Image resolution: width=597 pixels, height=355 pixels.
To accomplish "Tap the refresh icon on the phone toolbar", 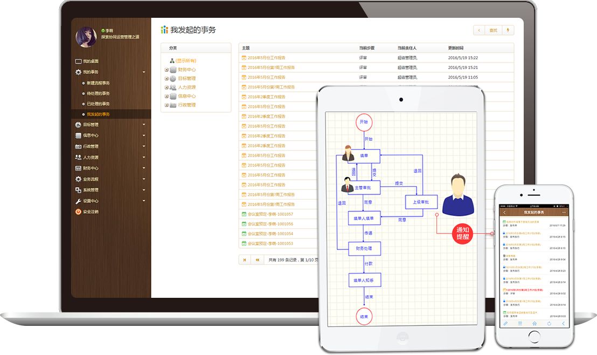I will (549, 323).
